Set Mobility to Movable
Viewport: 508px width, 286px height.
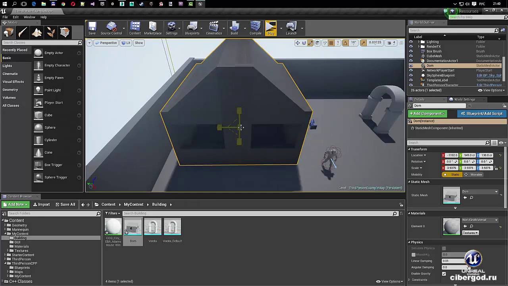[x=473, y=175]
